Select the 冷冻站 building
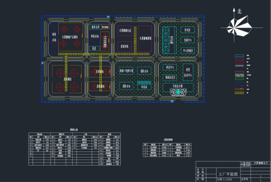271x182 pixels. (144, 85)
